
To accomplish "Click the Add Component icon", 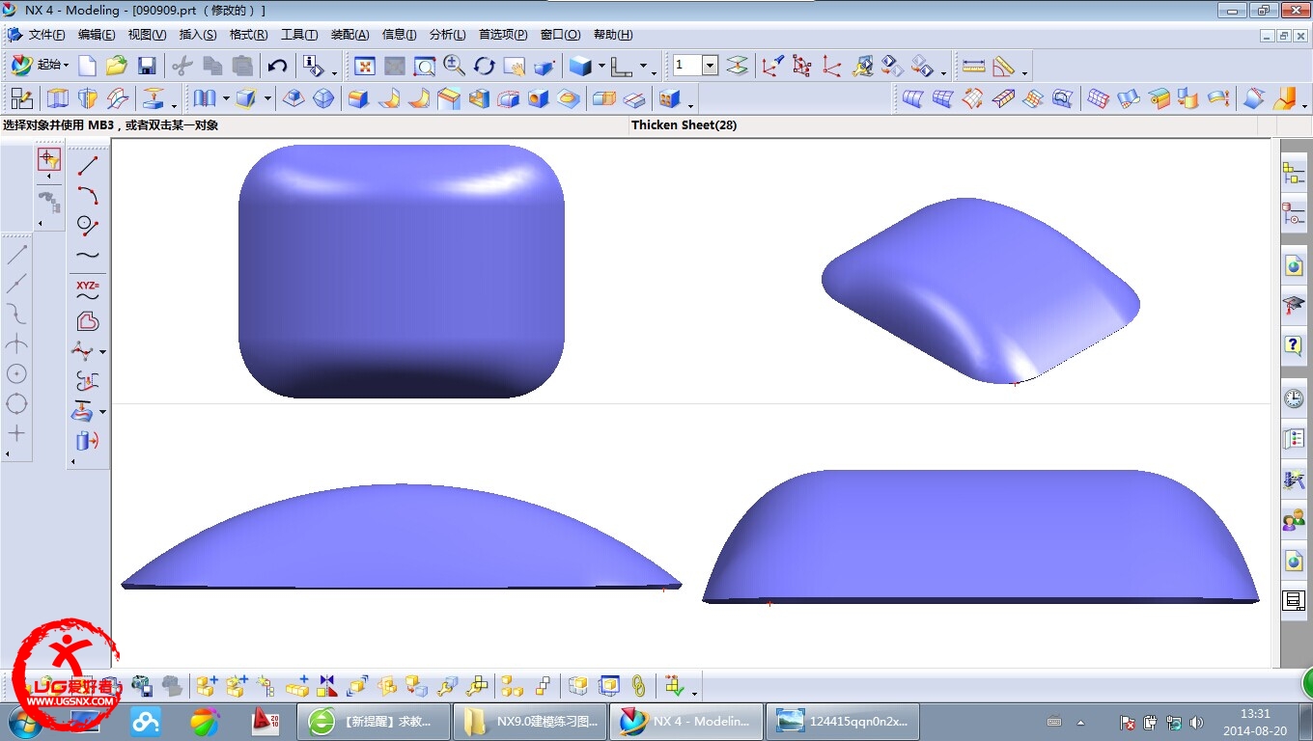I will coord(208,686).
